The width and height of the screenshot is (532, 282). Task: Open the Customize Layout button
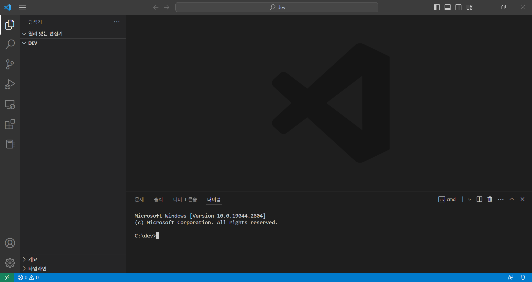pos(469,7)
